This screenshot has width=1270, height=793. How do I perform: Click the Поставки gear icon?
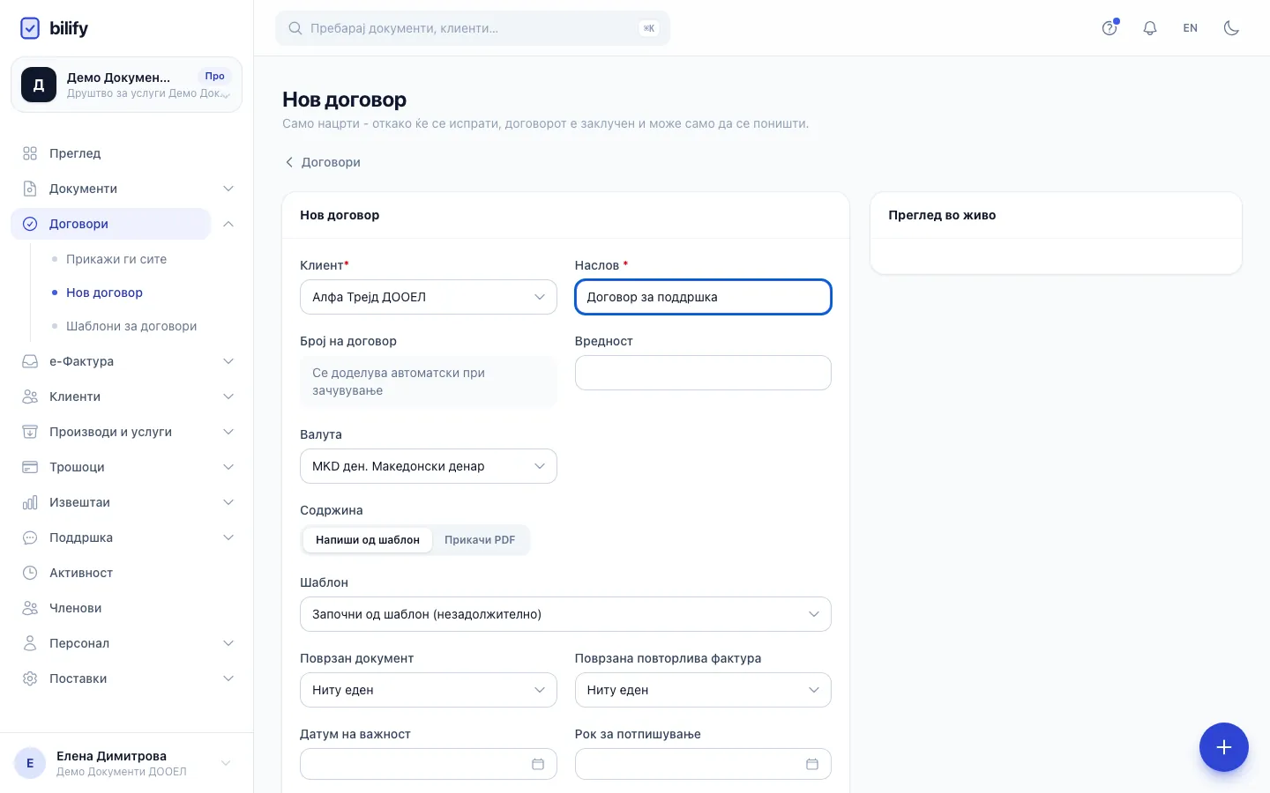click(x=30, y=678)
